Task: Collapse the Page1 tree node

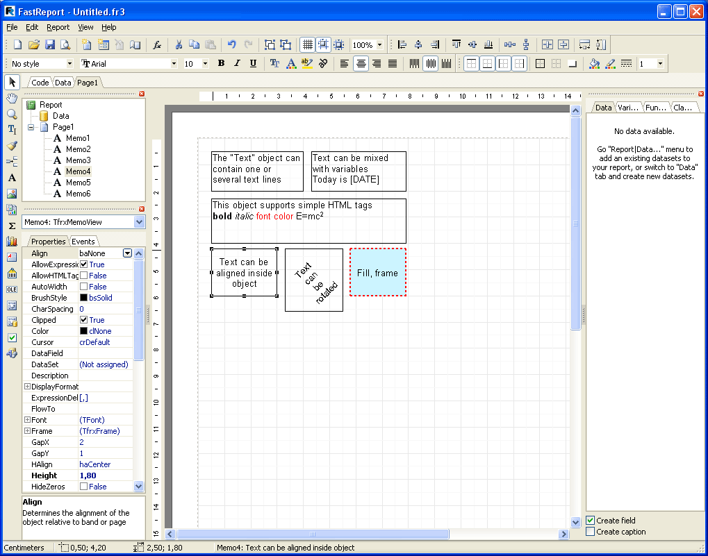Action: point(31,127)
